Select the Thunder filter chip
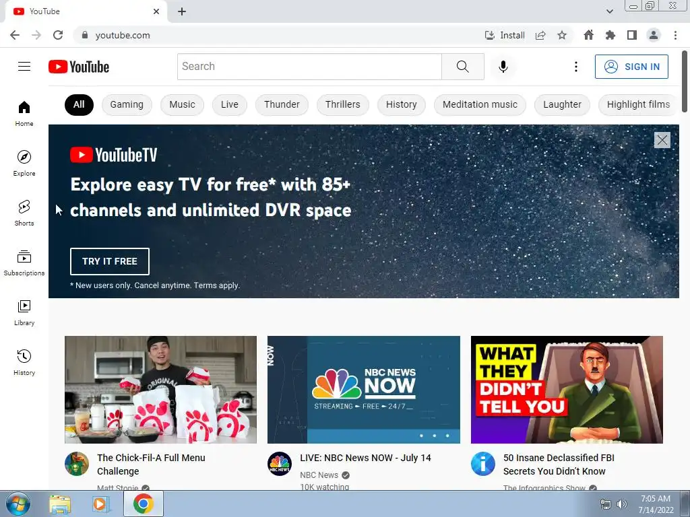Viewport: 690px width, 517px height. 282,104
